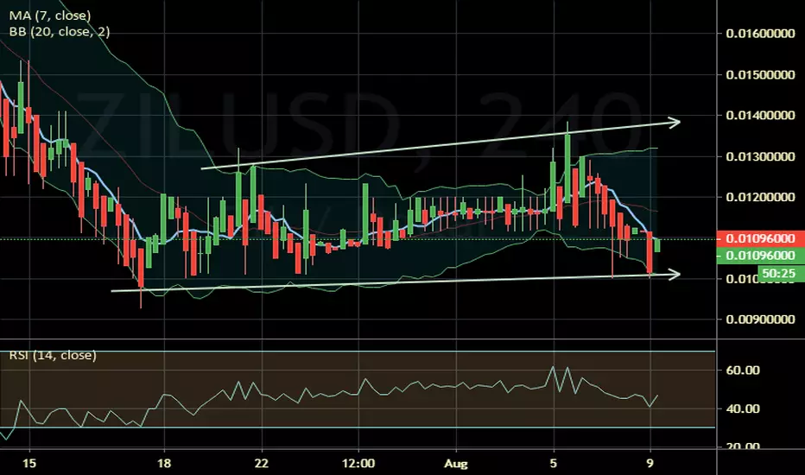Select the red 0.01096000 price tag
Screen dimensions: 805x475
click(x=760, y=238)
